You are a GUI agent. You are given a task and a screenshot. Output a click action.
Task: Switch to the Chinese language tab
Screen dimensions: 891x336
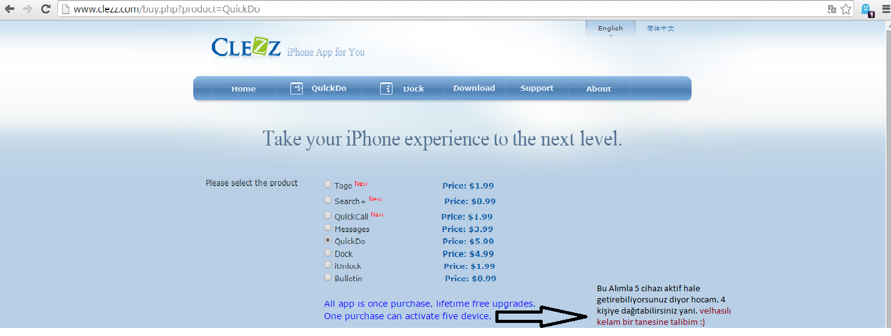tap(660, 28)
